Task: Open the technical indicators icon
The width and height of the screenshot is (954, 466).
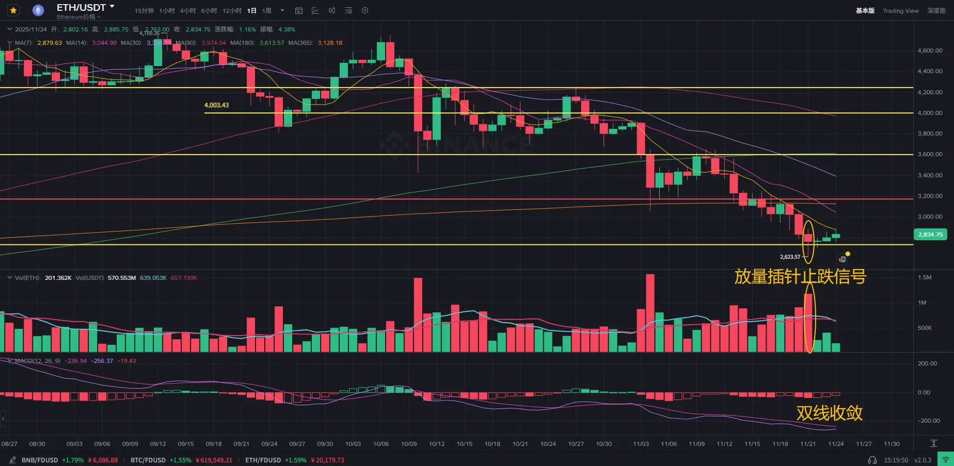Action: click(x=315, y=11)
